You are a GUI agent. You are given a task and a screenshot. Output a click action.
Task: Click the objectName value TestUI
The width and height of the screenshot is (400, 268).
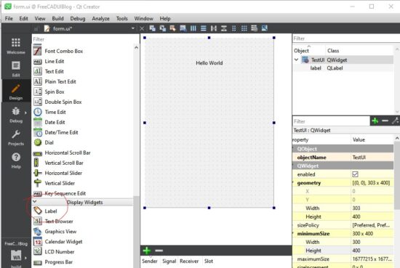tap(372, 157)
